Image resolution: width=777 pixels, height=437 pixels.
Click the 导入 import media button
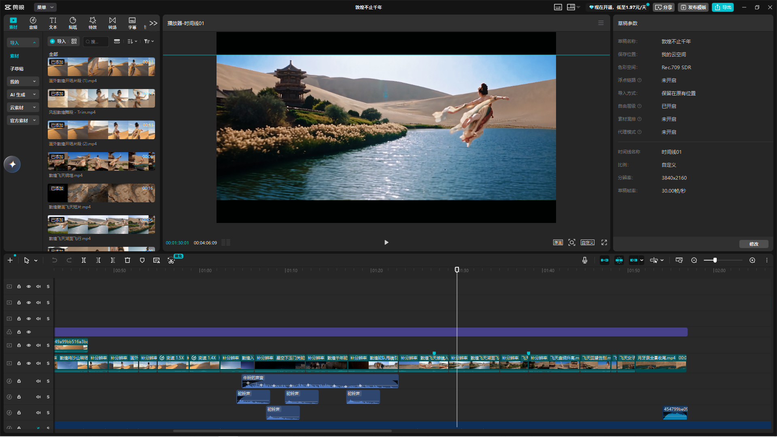pos(58,41)
